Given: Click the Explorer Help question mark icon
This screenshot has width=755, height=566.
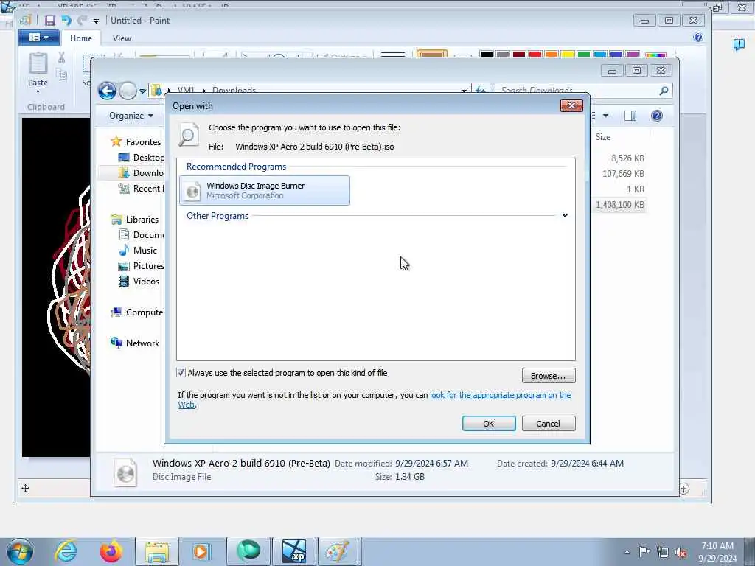Looking at the screenshot, I should pos(656,116).
